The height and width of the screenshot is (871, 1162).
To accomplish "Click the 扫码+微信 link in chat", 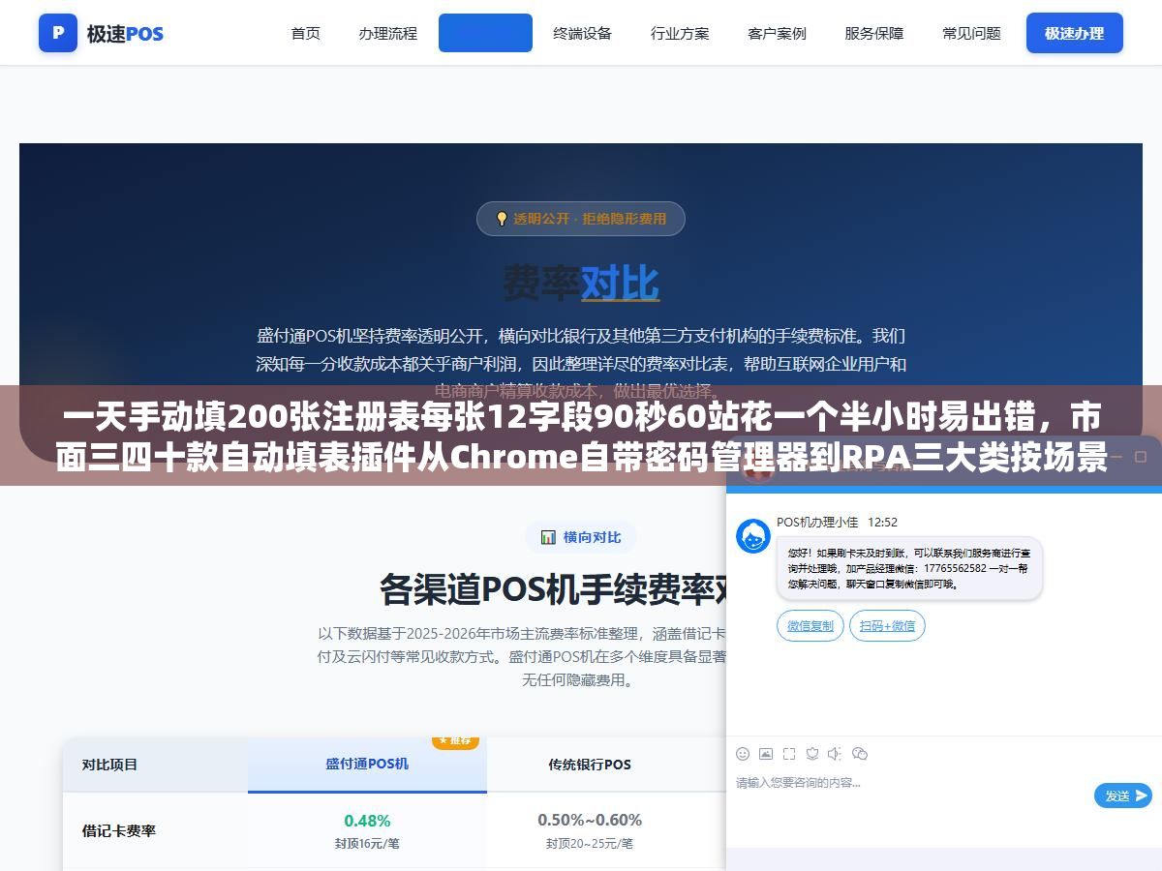I will [x=887, y=626].
